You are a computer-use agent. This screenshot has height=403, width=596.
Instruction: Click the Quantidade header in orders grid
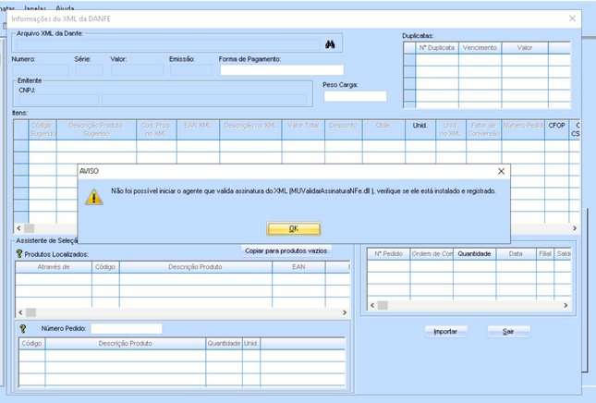pos(474,254)
